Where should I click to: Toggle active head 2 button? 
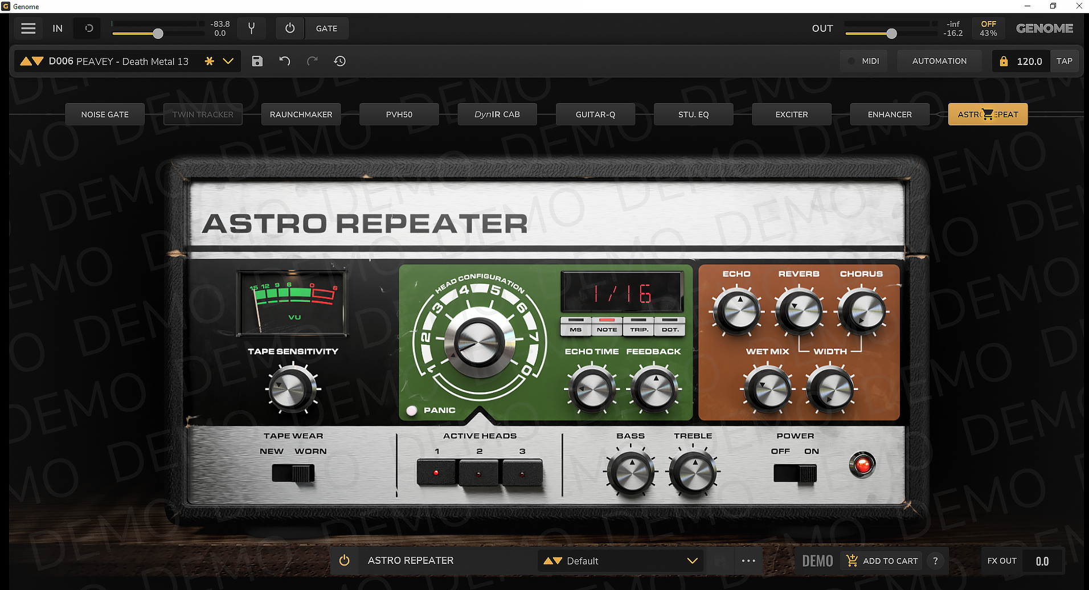coord(479,473)
